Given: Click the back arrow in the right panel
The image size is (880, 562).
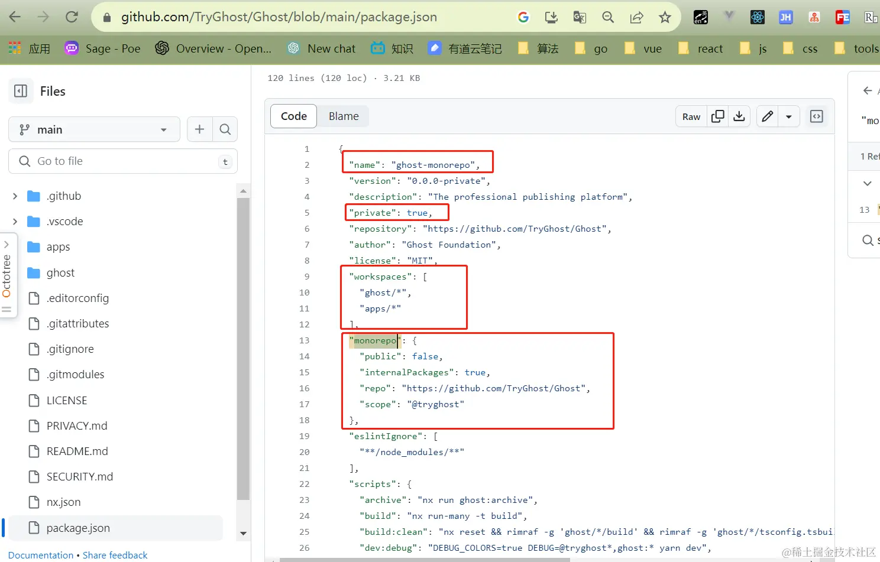Looking at the screenshot, I should coord(868,90).
